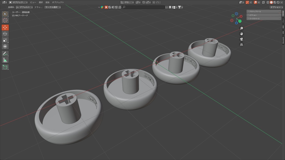This screenshot has height=160, width=285.
Task: Click the BlenderKit asset search field
Action: coord(143,7)
